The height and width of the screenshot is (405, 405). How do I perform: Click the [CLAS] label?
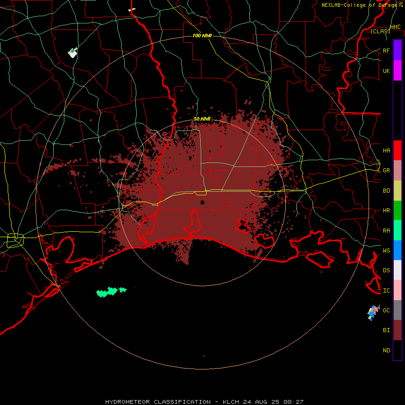380,31
